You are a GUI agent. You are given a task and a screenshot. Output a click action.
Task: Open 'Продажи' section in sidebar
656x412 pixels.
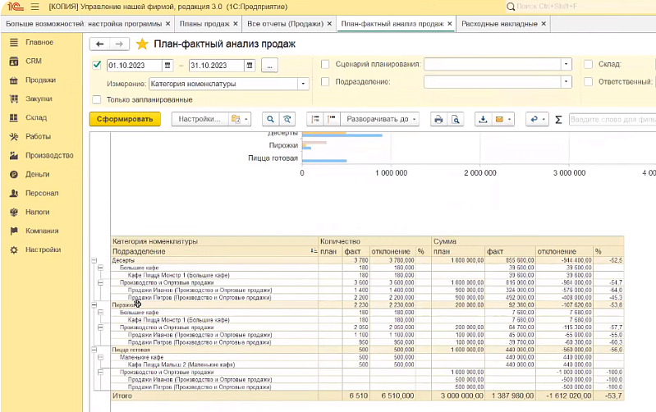(40, 80)
